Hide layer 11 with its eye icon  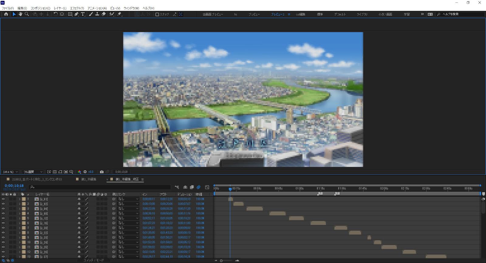tap(3, 247)
